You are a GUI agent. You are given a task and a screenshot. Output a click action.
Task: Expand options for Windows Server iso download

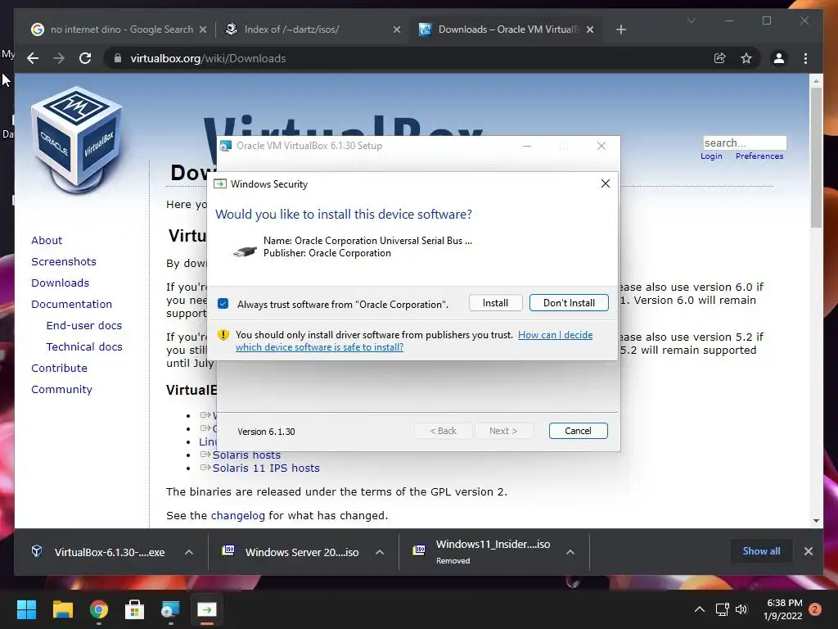(x=380, y=552)
